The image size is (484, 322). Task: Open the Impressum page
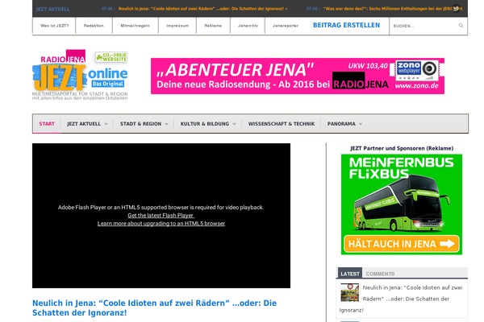[177, 26]
